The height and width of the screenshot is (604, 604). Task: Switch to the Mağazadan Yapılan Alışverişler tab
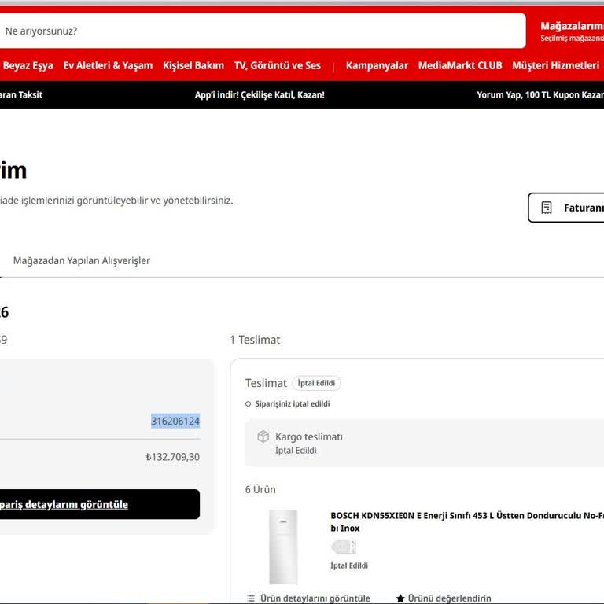[x=82, y=261]
